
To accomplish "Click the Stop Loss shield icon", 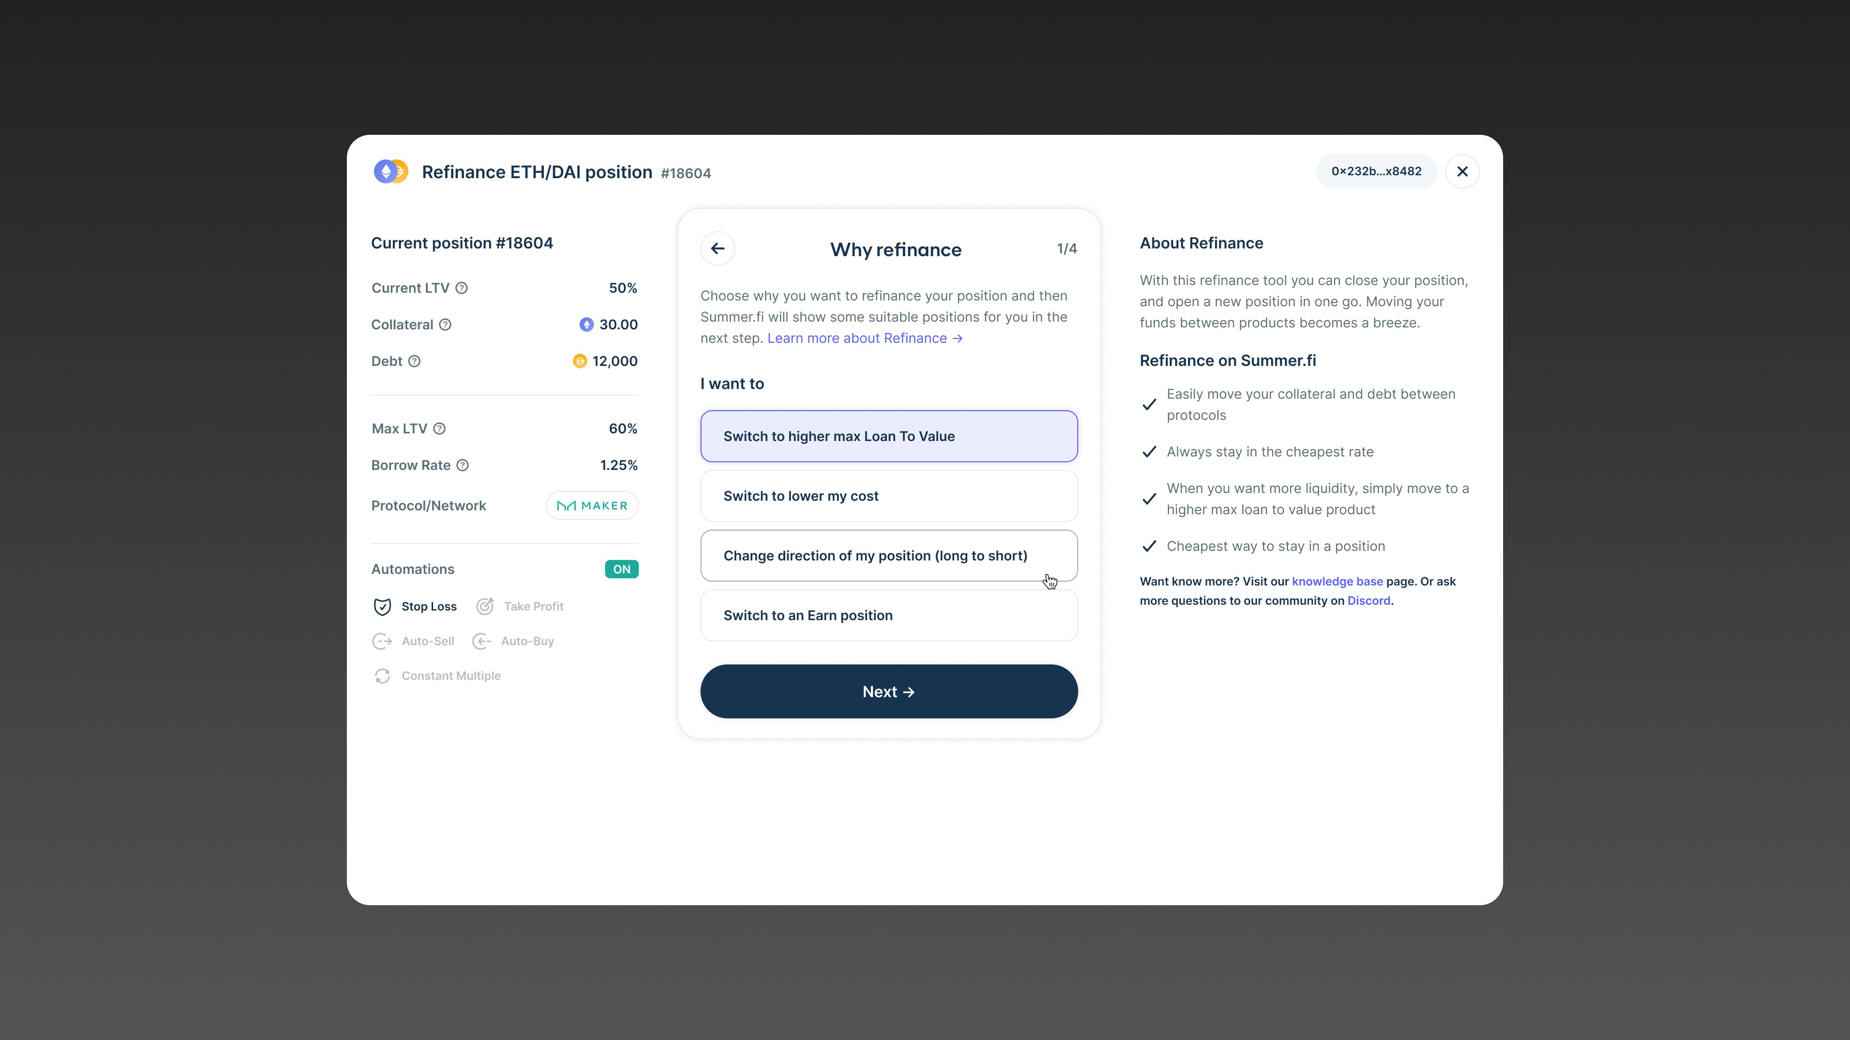I will click(382, 607).
